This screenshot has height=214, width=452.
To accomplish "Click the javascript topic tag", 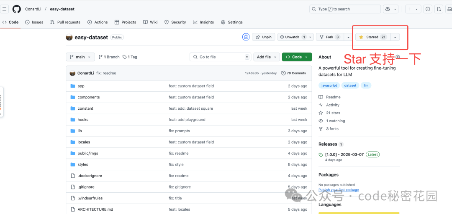I will pyautogui.click(x=329, y=86).
